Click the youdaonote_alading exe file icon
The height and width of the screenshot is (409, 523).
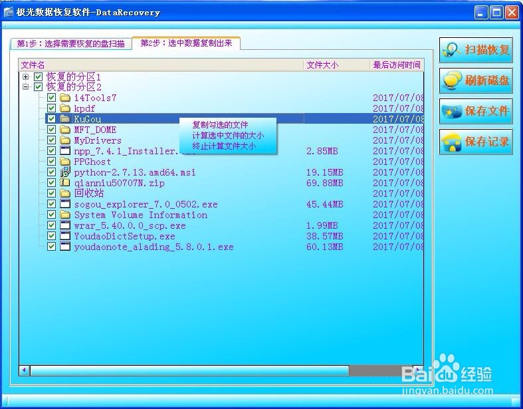coord(64,247)
